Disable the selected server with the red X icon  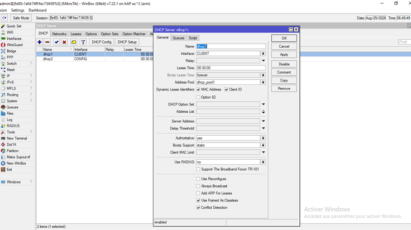coord(64,42)
